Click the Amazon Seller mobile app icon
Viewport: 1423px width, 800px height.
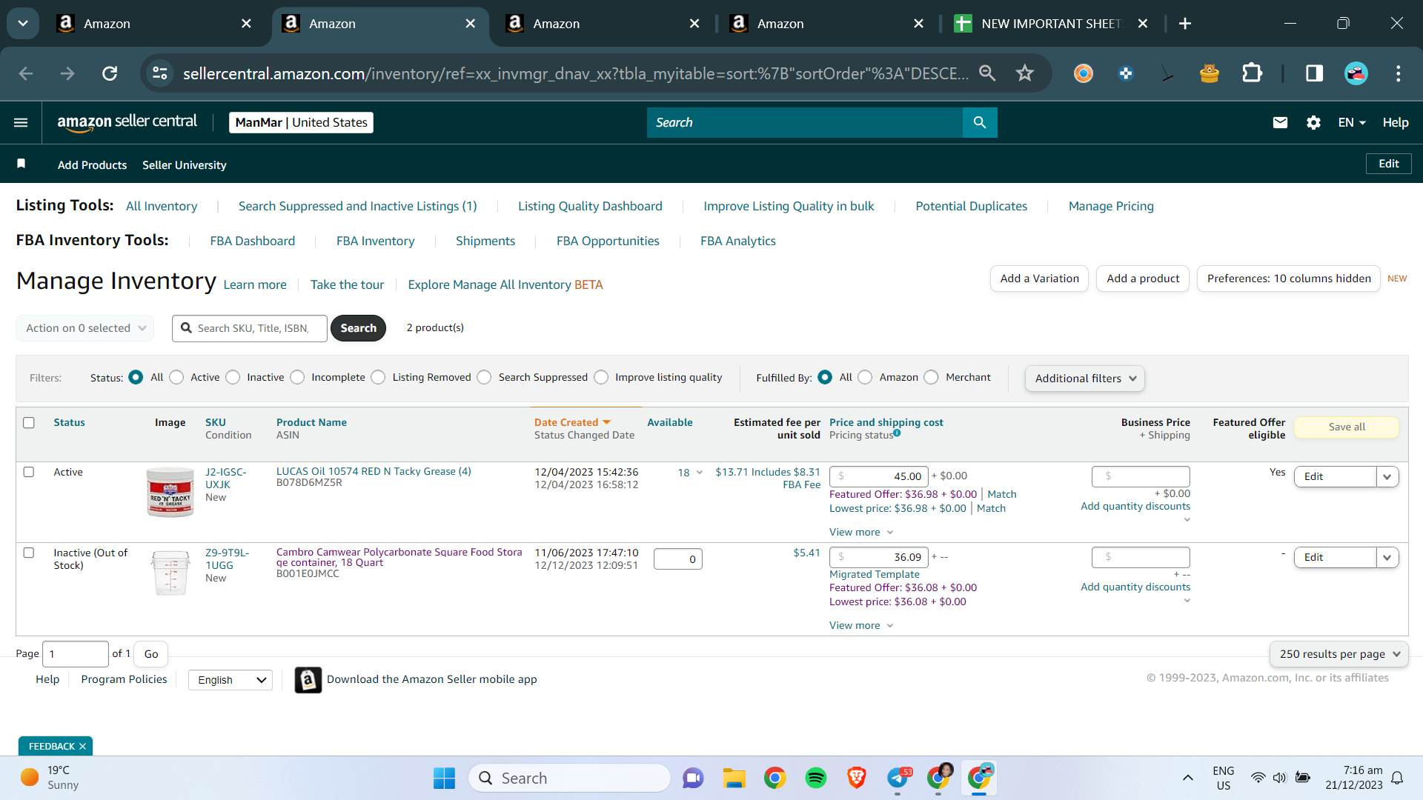[x=308, y=680]
